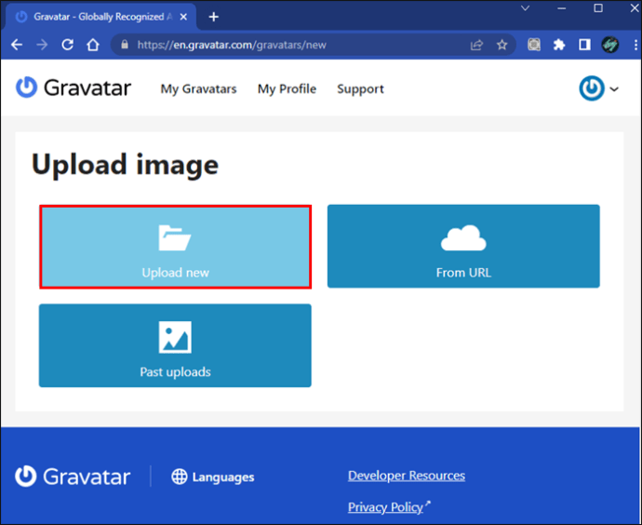Click the address bar URL
This screenshot has width=642, height=525.
click(x=232, y=45)
